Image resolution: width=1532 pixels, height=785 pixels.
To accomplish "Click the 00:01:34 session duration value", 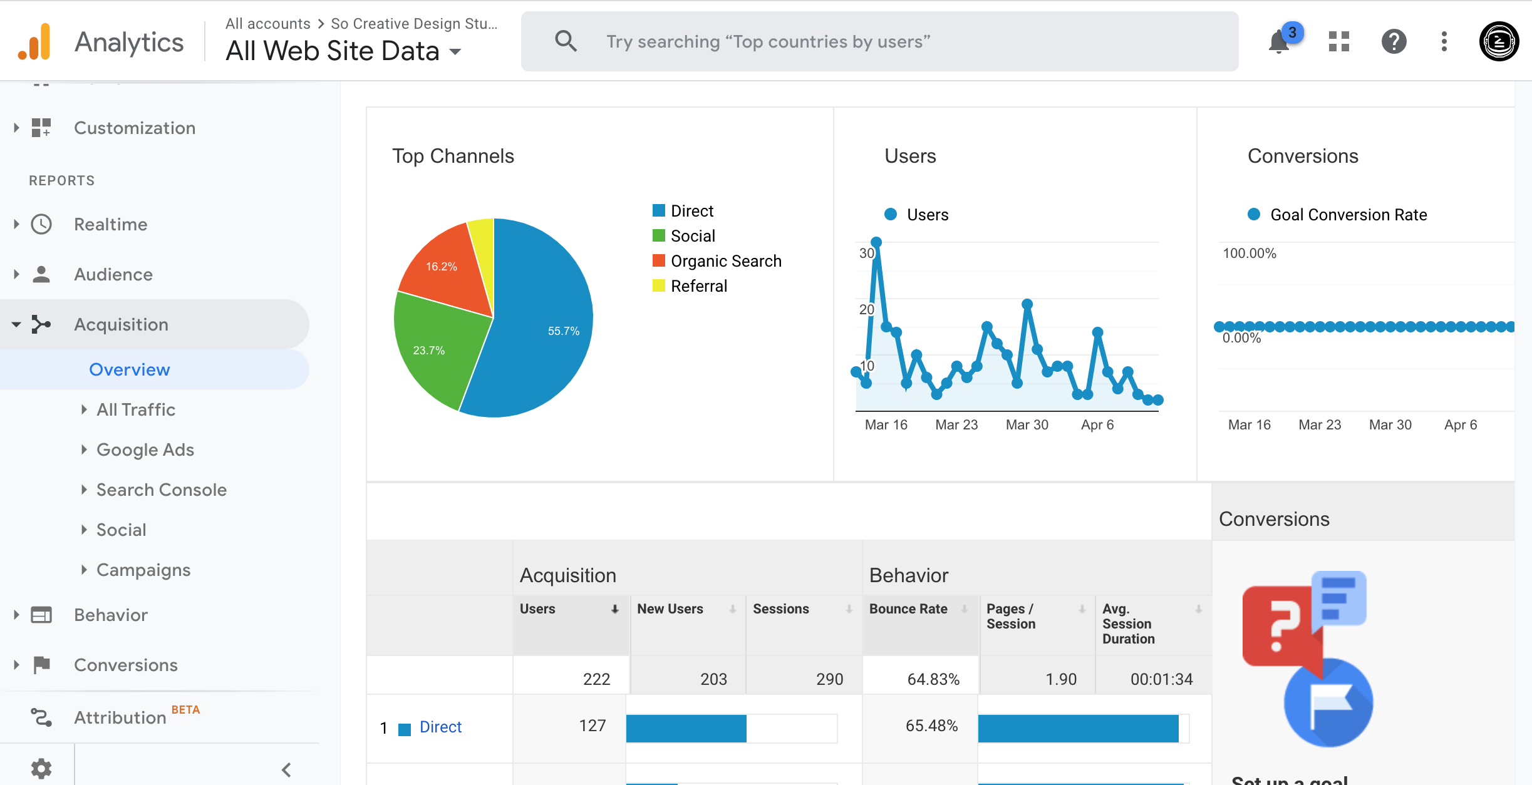I will click(1161, 679).
